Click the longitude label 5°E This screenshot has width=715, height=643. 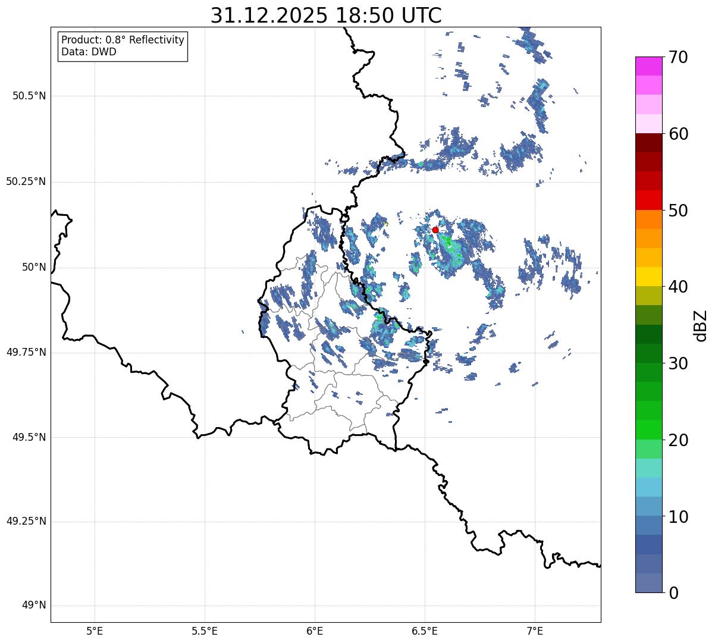click(95, 631)
